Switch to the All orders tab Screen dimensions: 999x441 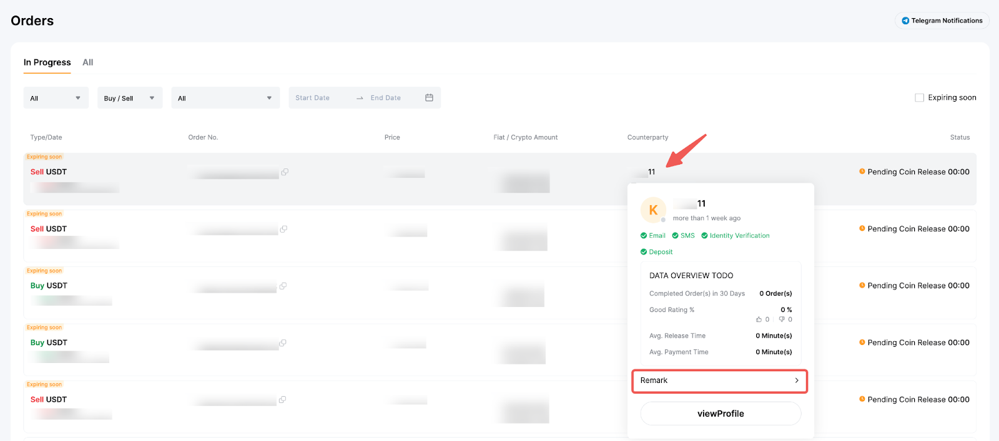click(87, 62)
